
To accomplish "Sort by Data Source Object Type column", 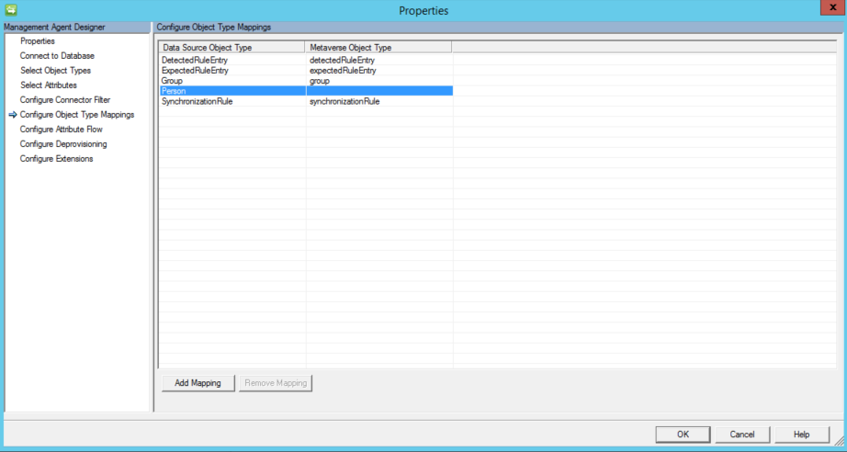I will click(x=232, y=48).
